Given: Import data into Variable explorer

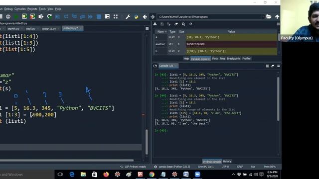Looking at the screenshot, I should point(155,24).
